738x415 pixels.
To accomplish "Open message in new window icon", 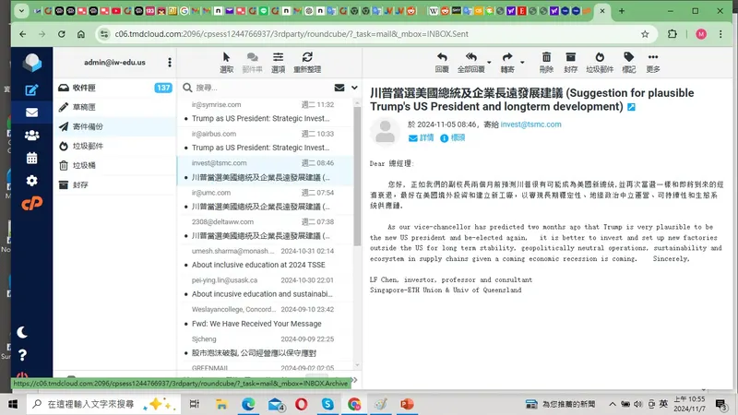I will [x=631, y=107].
